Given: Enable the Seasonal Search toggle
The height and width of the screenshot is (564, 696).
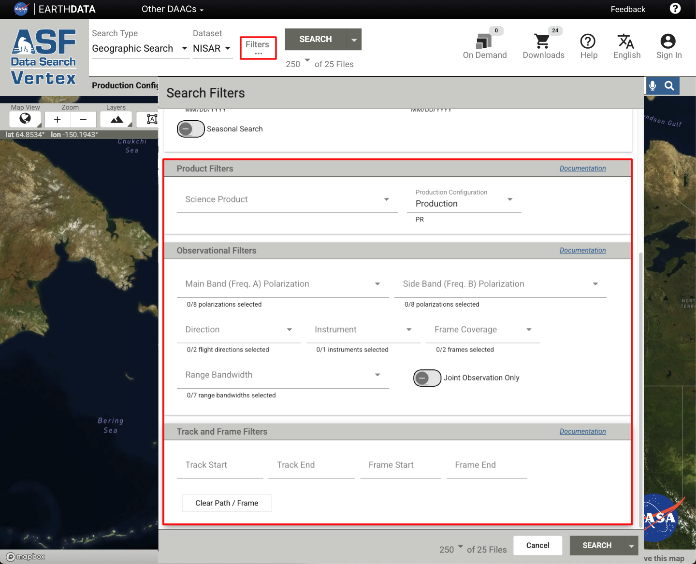Looking at the screenshot, I should coord(191,129).
